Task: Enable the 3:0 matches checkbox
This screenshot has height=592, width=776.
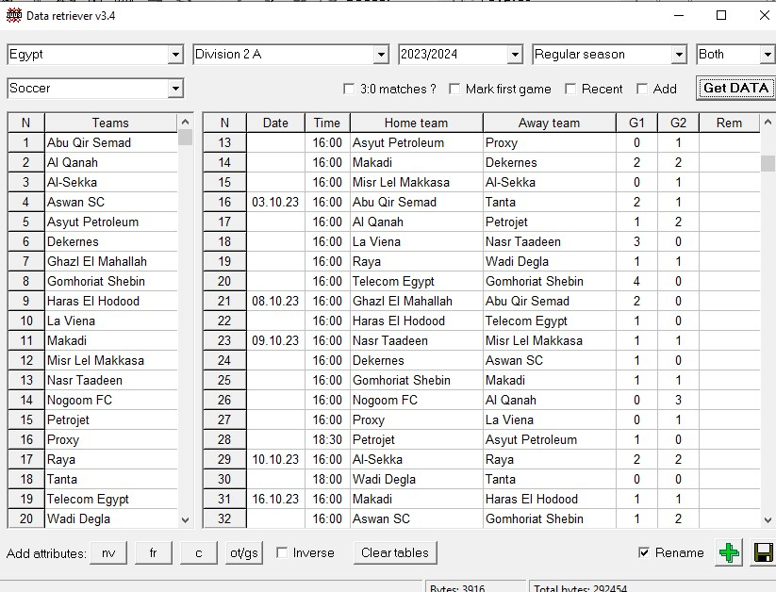Action: [x=349, y=90]
